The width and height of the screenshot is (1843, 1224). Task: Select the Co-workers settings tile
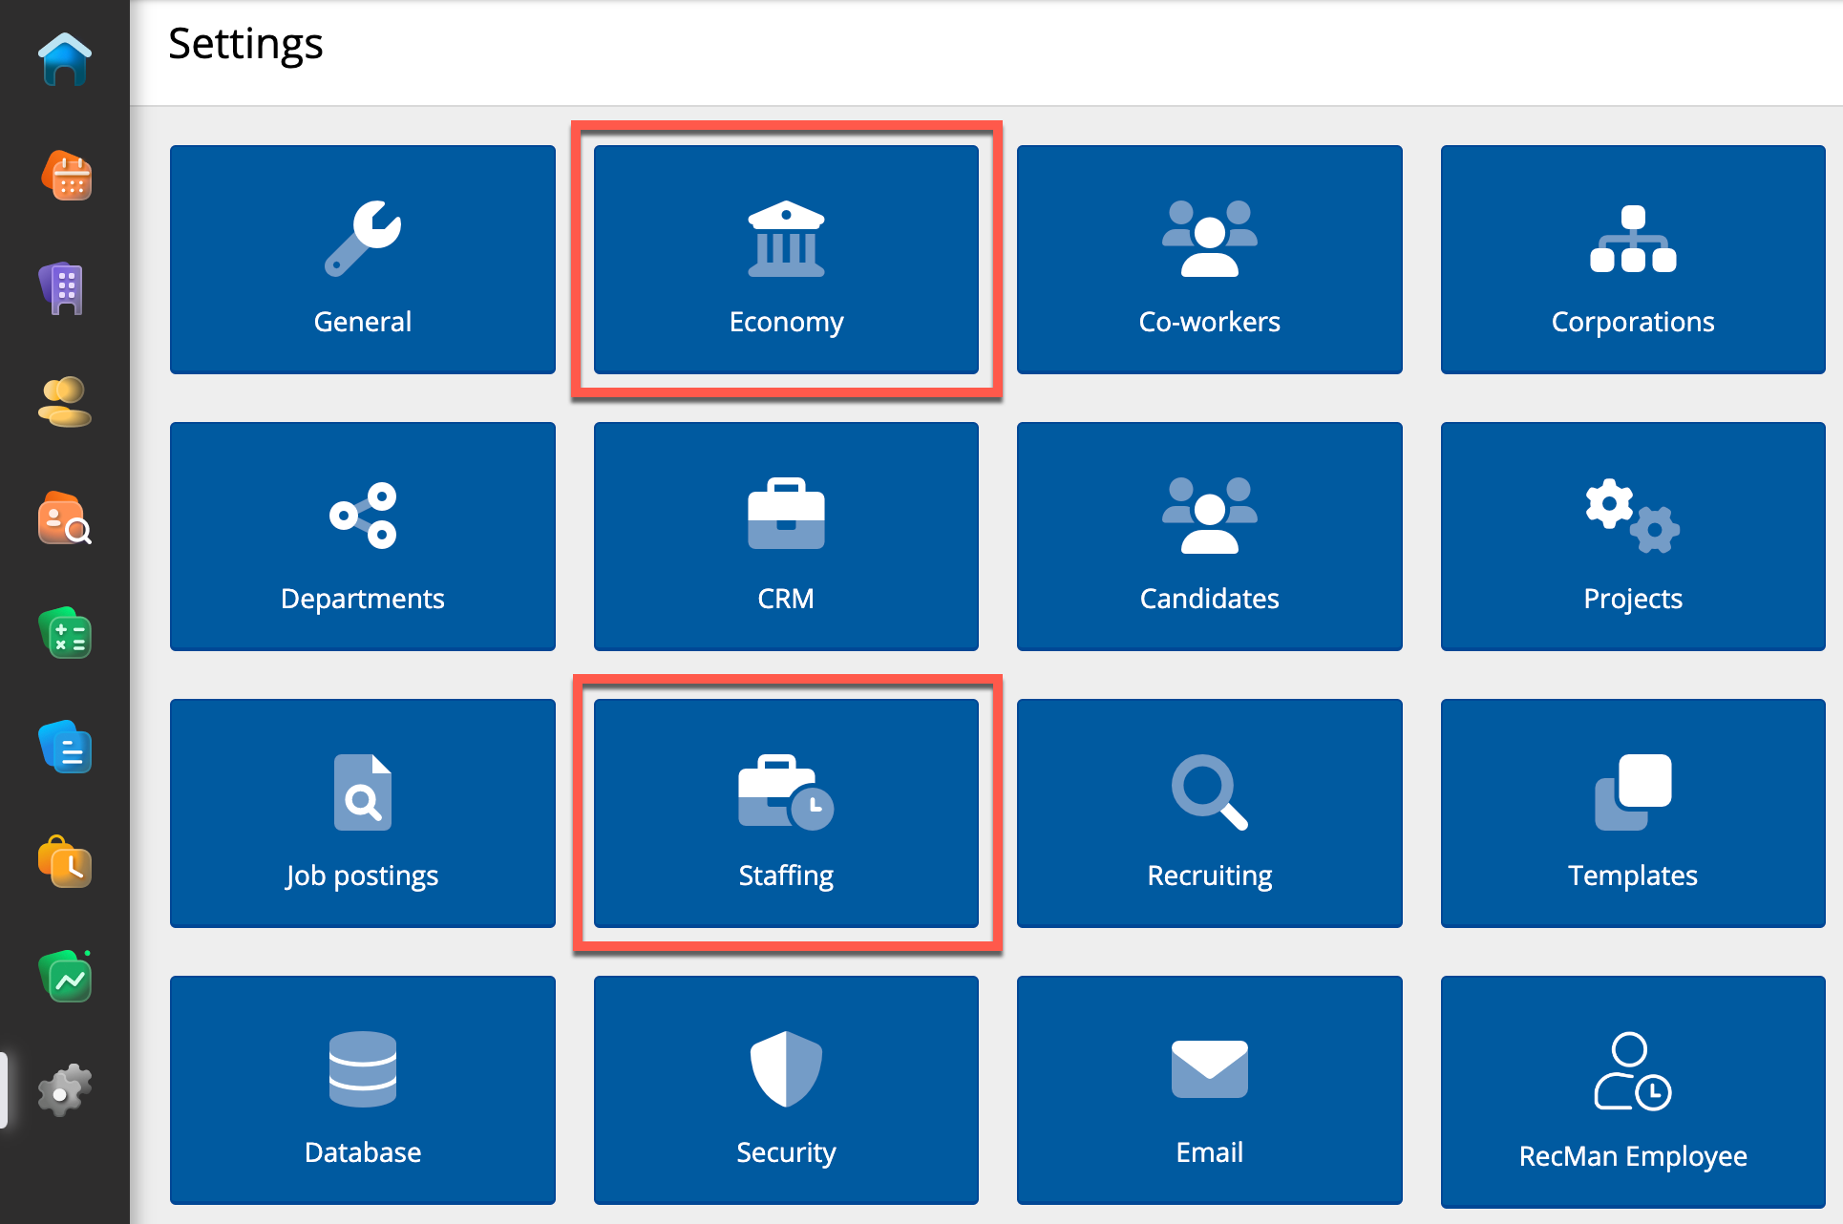1209,259
